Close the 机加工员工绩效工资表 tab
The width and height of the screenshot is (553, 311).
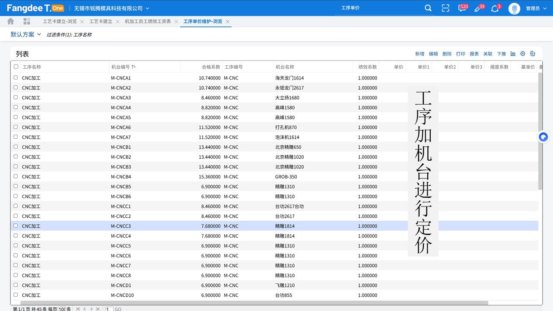pyautogui.click(x=176, y=22)
